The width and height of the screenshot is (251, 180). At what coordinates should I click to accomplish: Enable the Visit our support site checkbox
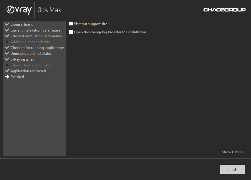[x=71, y=24]
